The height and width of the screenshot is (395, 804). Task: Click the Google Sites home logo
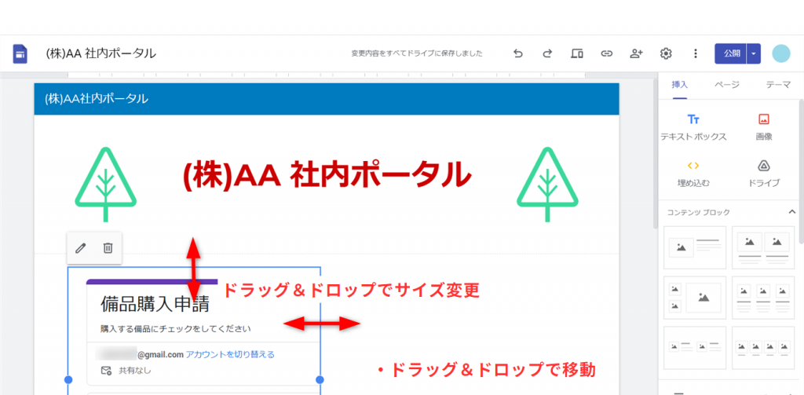(20, 53)
